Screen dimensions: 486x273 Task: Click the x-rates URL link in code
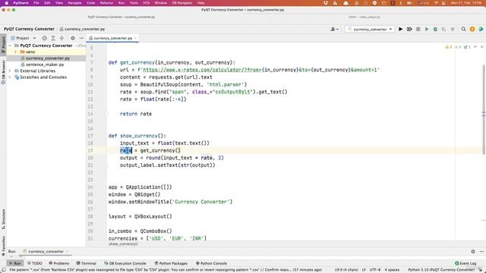tap(202, 70)
